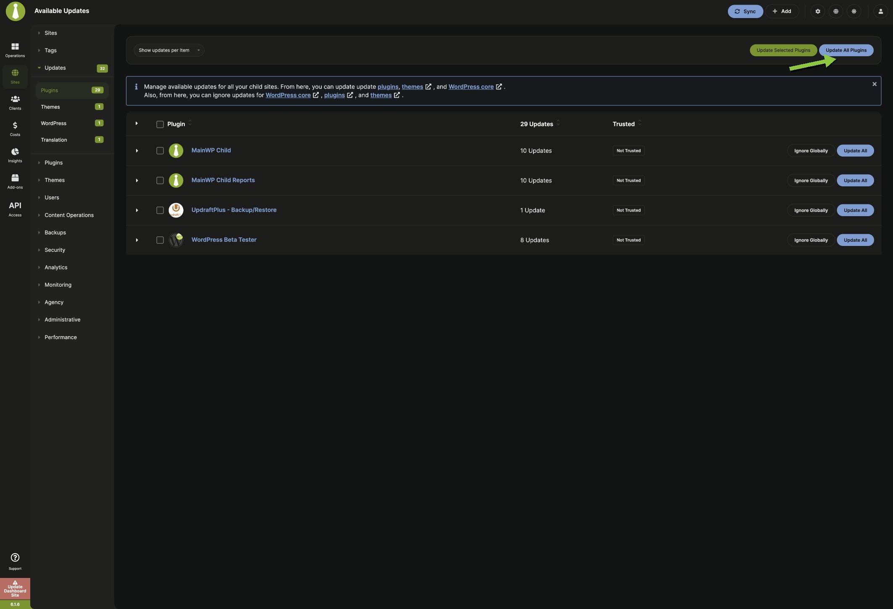Check the MainWP Child row checkbox
The height and width of the screenshot is (609, 893).
tap(160, 151)
